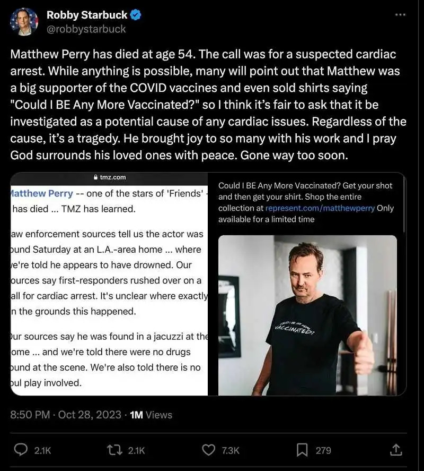Bookmark this post
Image resolution: width=424 pixels, height=471 pixels.
click(x=302, y=450)
